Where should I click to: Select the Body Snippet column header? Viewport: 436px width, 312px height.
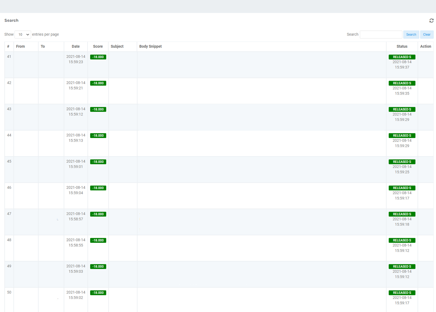[x=150, y=46]
